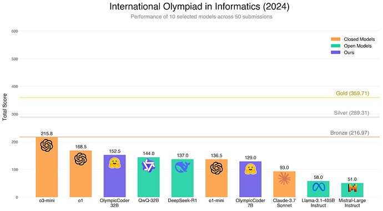Viewport: 383px width, 211px height.
Task: Click the orange Closed Models legend swatch
Action: point(335,39)
